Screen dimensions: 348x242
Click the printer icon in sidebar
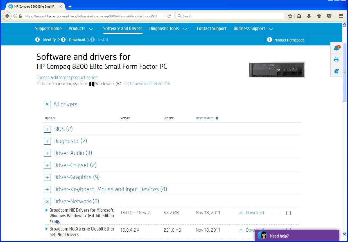336,59
